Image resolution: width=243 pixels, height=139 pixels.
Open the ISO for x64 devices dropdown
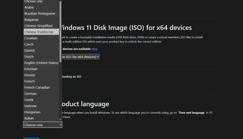81,57
